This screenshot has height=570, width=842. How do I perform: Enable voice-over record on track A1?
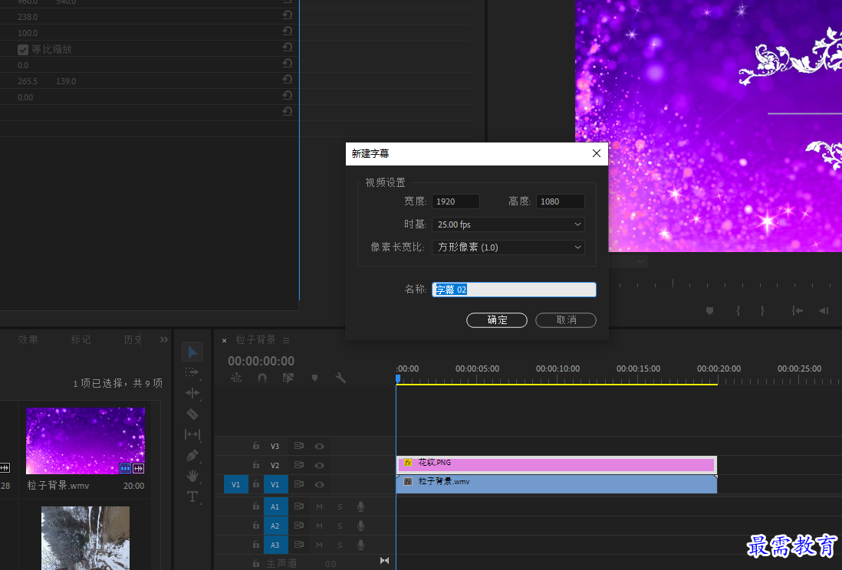click(x=361, y=506)
